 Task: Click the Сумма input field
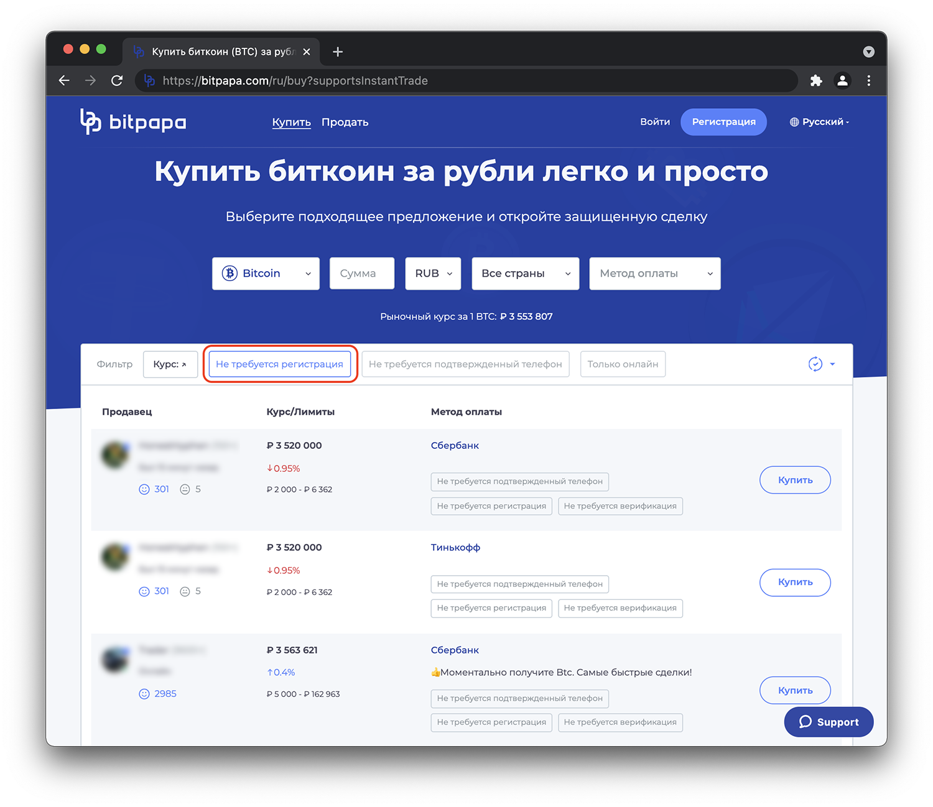click(x=362, y=274)
